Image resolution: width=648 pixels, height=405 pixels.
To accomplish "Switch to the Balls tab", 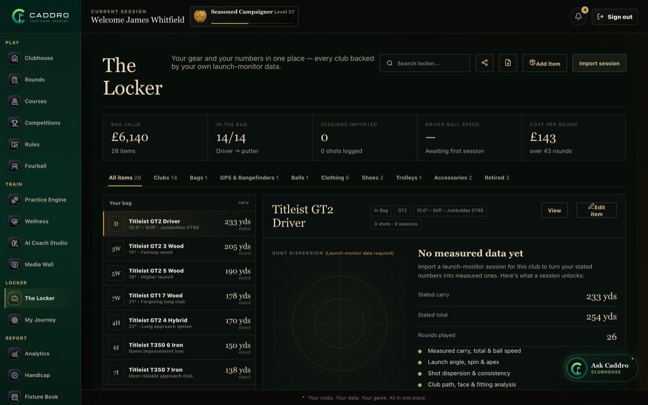I will [300, 178].
